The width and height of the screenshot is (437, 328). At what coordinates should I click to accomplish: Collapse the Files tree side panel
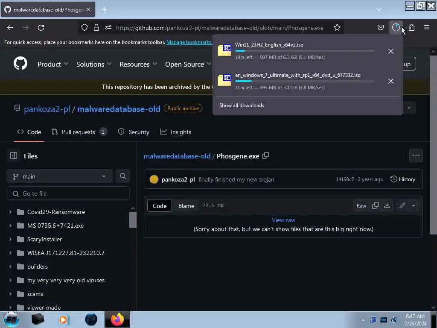click(x=14, y=155)
